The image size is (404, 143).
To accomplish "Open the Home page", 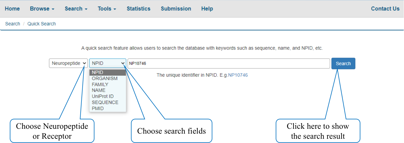I will pyautogui.click(x=12, y=9).
